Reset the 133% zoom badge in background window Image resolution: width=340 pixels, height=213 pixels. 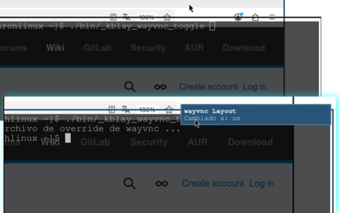coord(147,17)
